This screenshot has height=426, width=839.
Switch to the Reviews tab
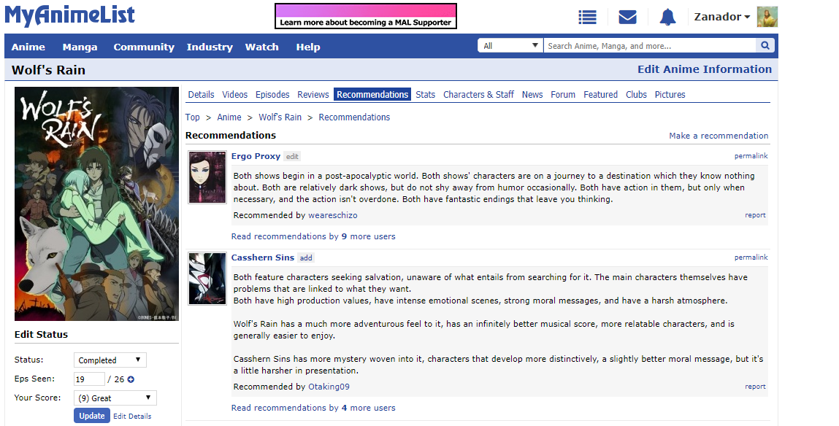(313, 95)
